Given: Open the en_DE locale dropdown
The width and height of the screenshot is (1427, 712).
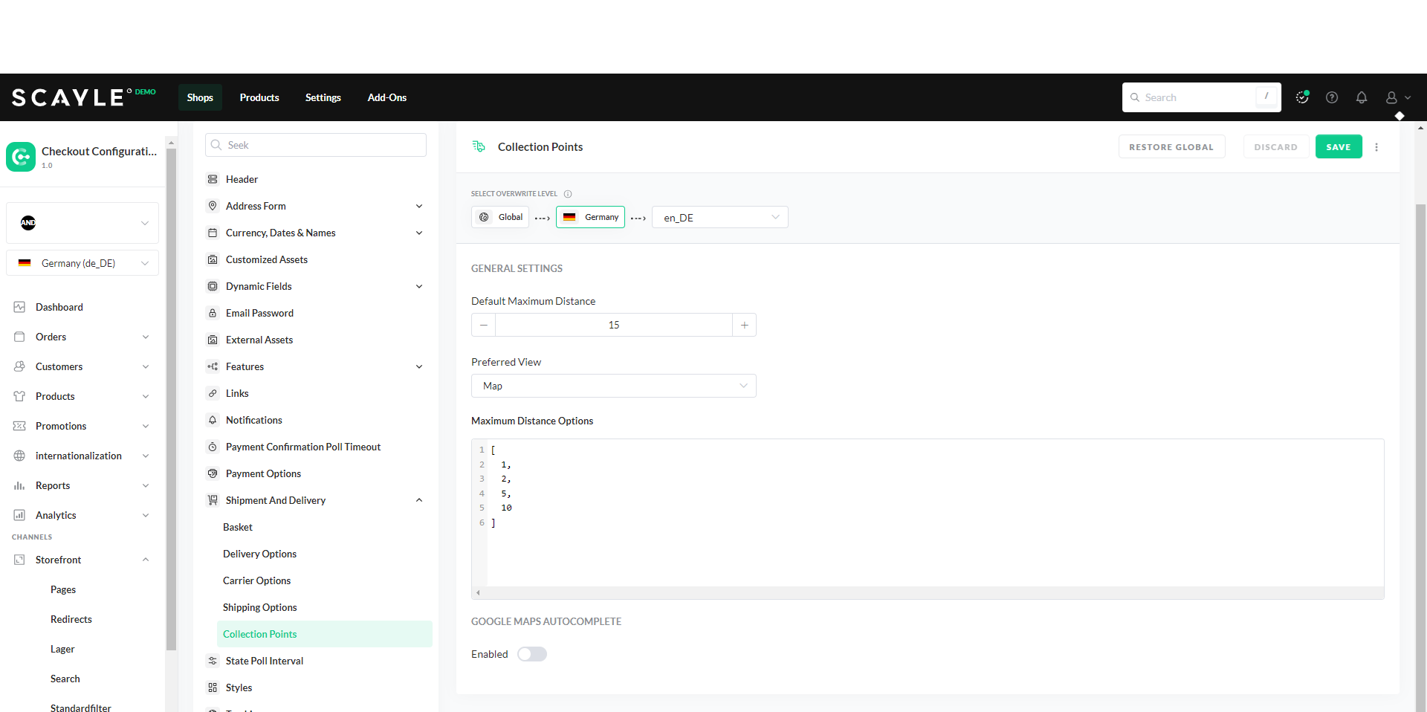Looking at the screenshot, I should 719,218.
